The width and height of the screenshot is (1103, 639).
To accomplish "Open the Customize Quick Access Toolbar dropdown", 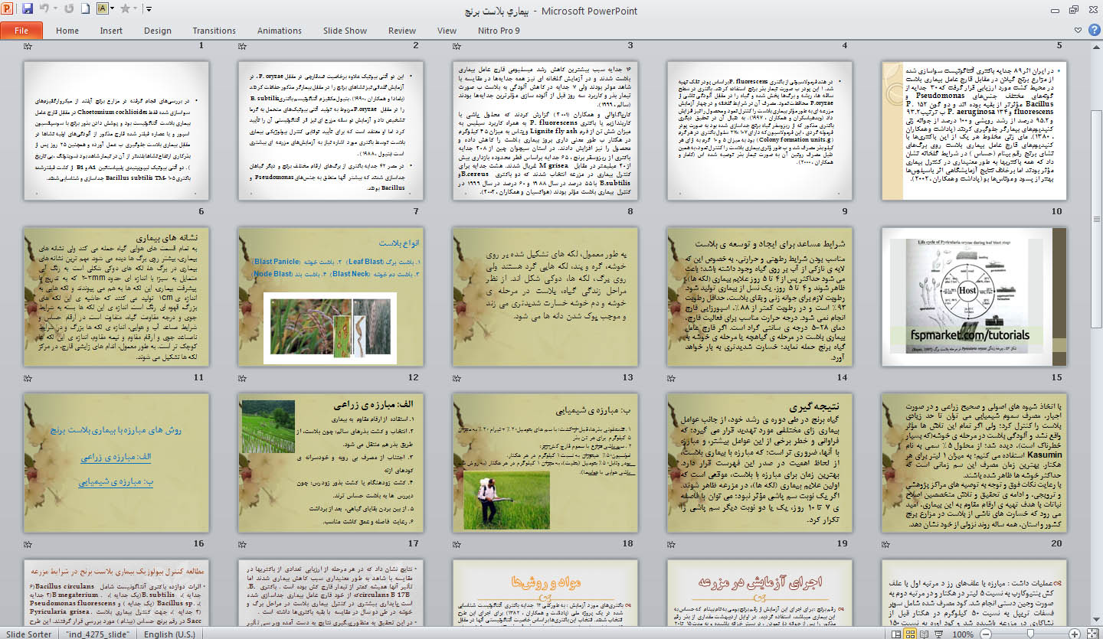I will click(148, 9).
